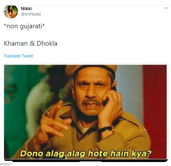Expand the tweet options chevron menu
171x166 pixels.
click(166, 8)
